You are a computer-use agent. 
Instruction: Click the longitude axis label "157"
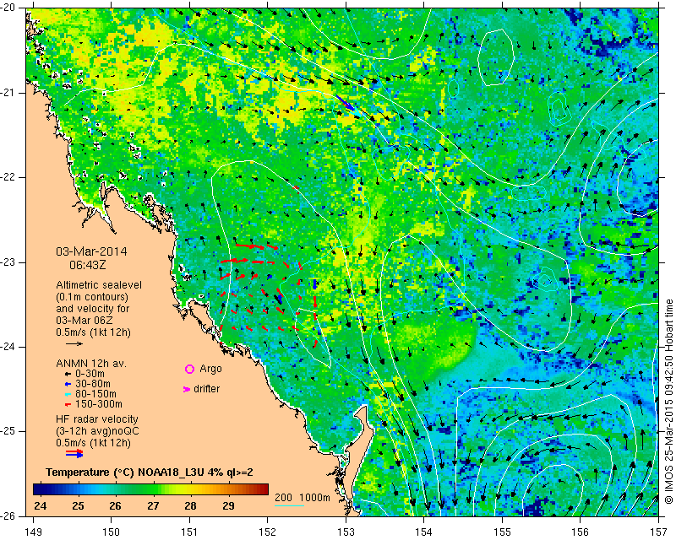tap(659, 532)
